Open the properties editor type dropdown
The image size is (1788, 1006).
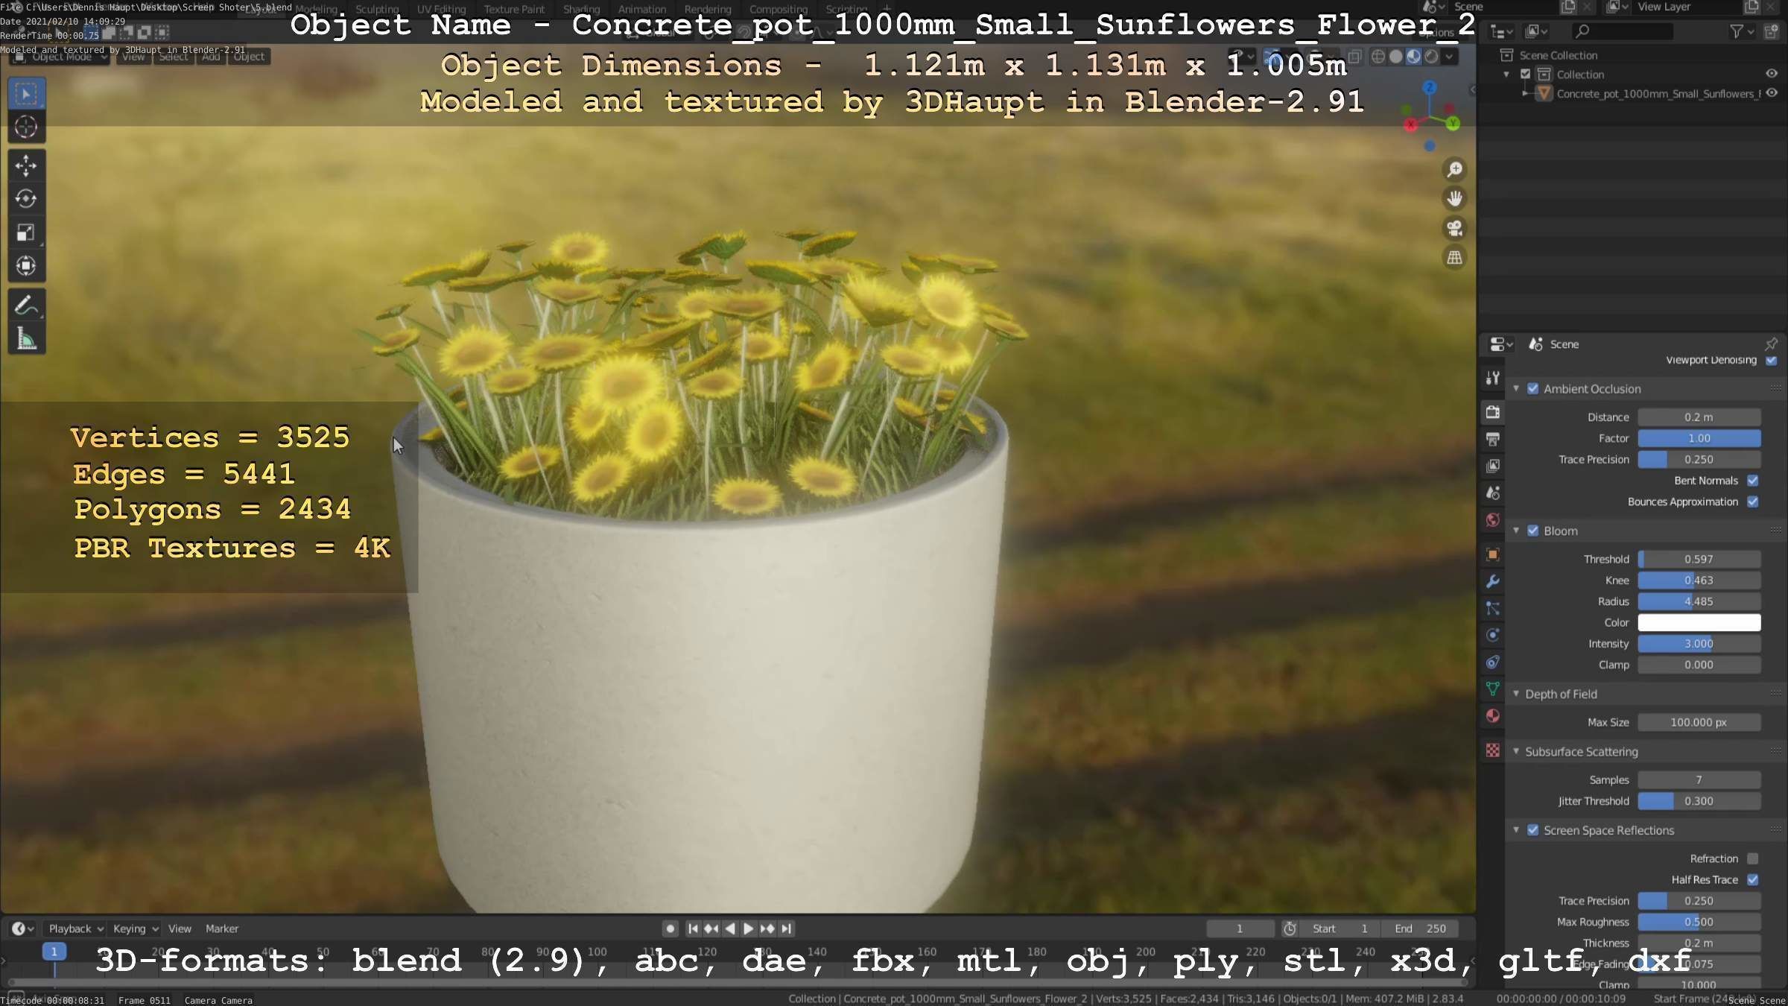tap(1500, 344)
